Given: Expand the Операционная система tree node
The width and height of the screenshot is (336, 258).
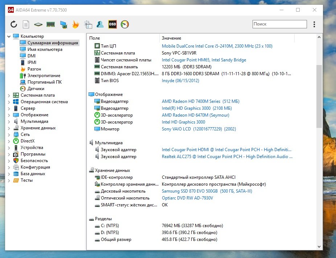Looking at the screenshot, I should click(9, 102).
